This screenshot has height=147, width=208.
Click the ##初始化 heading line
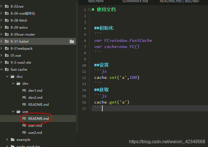(104, 28)
